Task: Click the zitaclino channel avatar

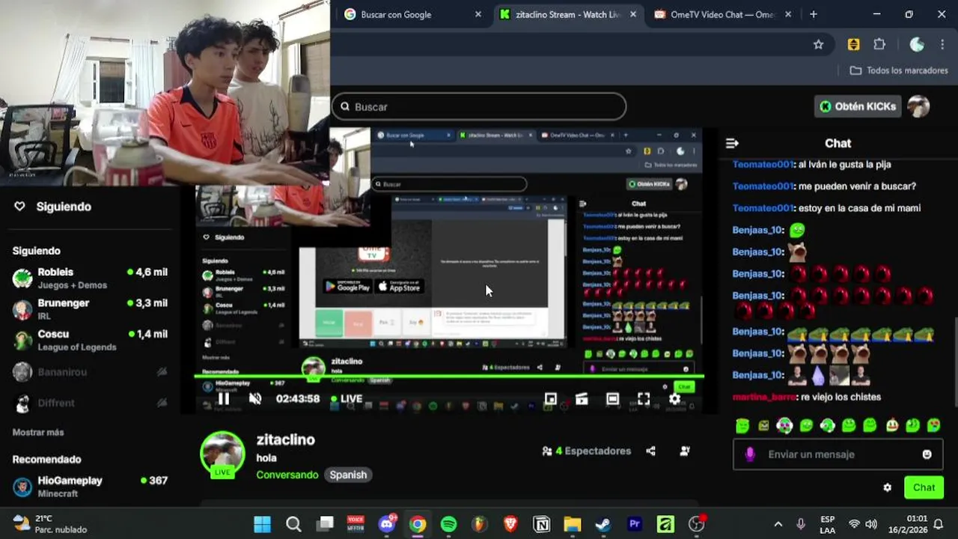Action: click(222, 454)
